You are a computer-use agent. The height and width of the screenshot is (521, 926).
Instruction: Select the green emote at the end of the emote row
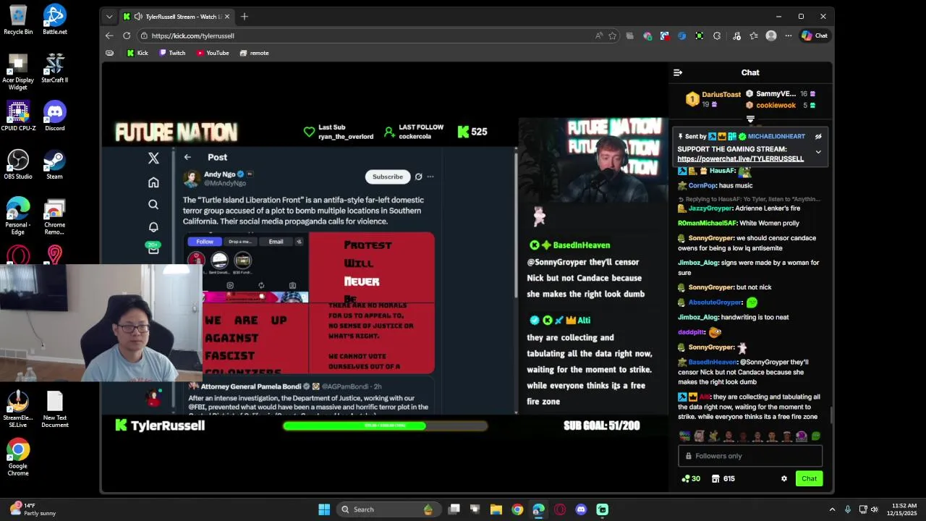816,436
